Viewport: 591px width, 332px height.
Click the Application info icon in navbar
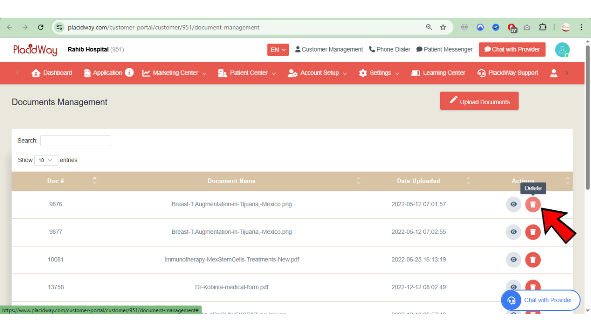[x=129, y=73]
